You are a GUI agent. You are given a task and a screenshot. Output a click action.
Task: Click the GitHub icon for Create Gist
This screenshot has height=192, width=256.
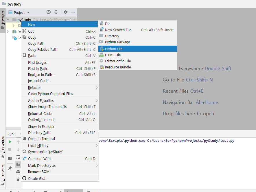click(24, 178)
